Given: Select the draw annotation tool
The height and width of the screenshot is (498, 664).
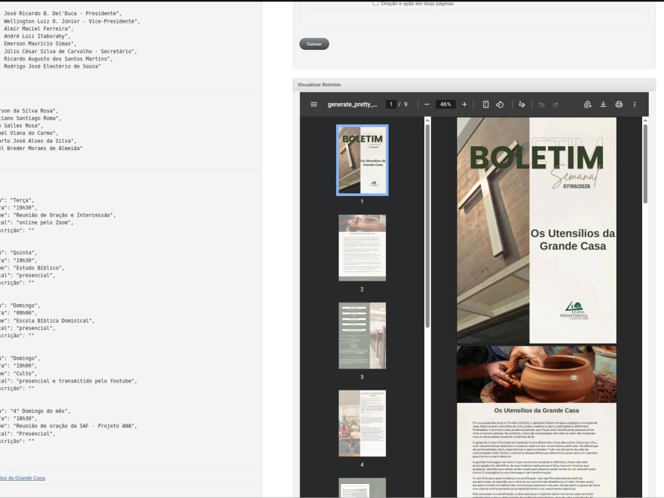Looking at the screenshot, I should click(522, 104).
